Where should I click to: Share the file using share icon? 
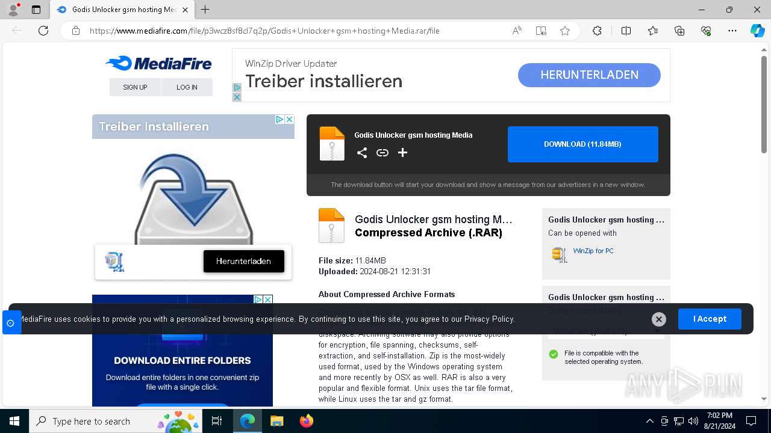(362, 153)
